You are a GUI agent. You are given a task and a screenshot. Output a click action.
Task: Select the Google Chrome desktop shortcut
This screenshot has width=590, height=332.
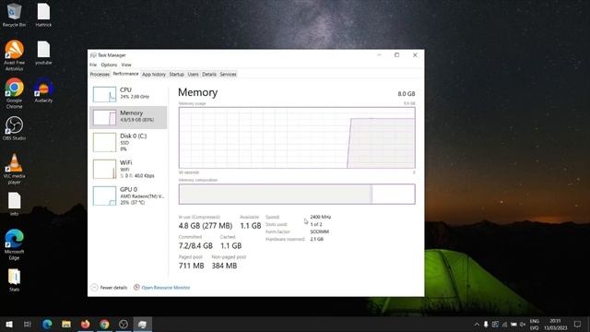click(x=15, y=93)
